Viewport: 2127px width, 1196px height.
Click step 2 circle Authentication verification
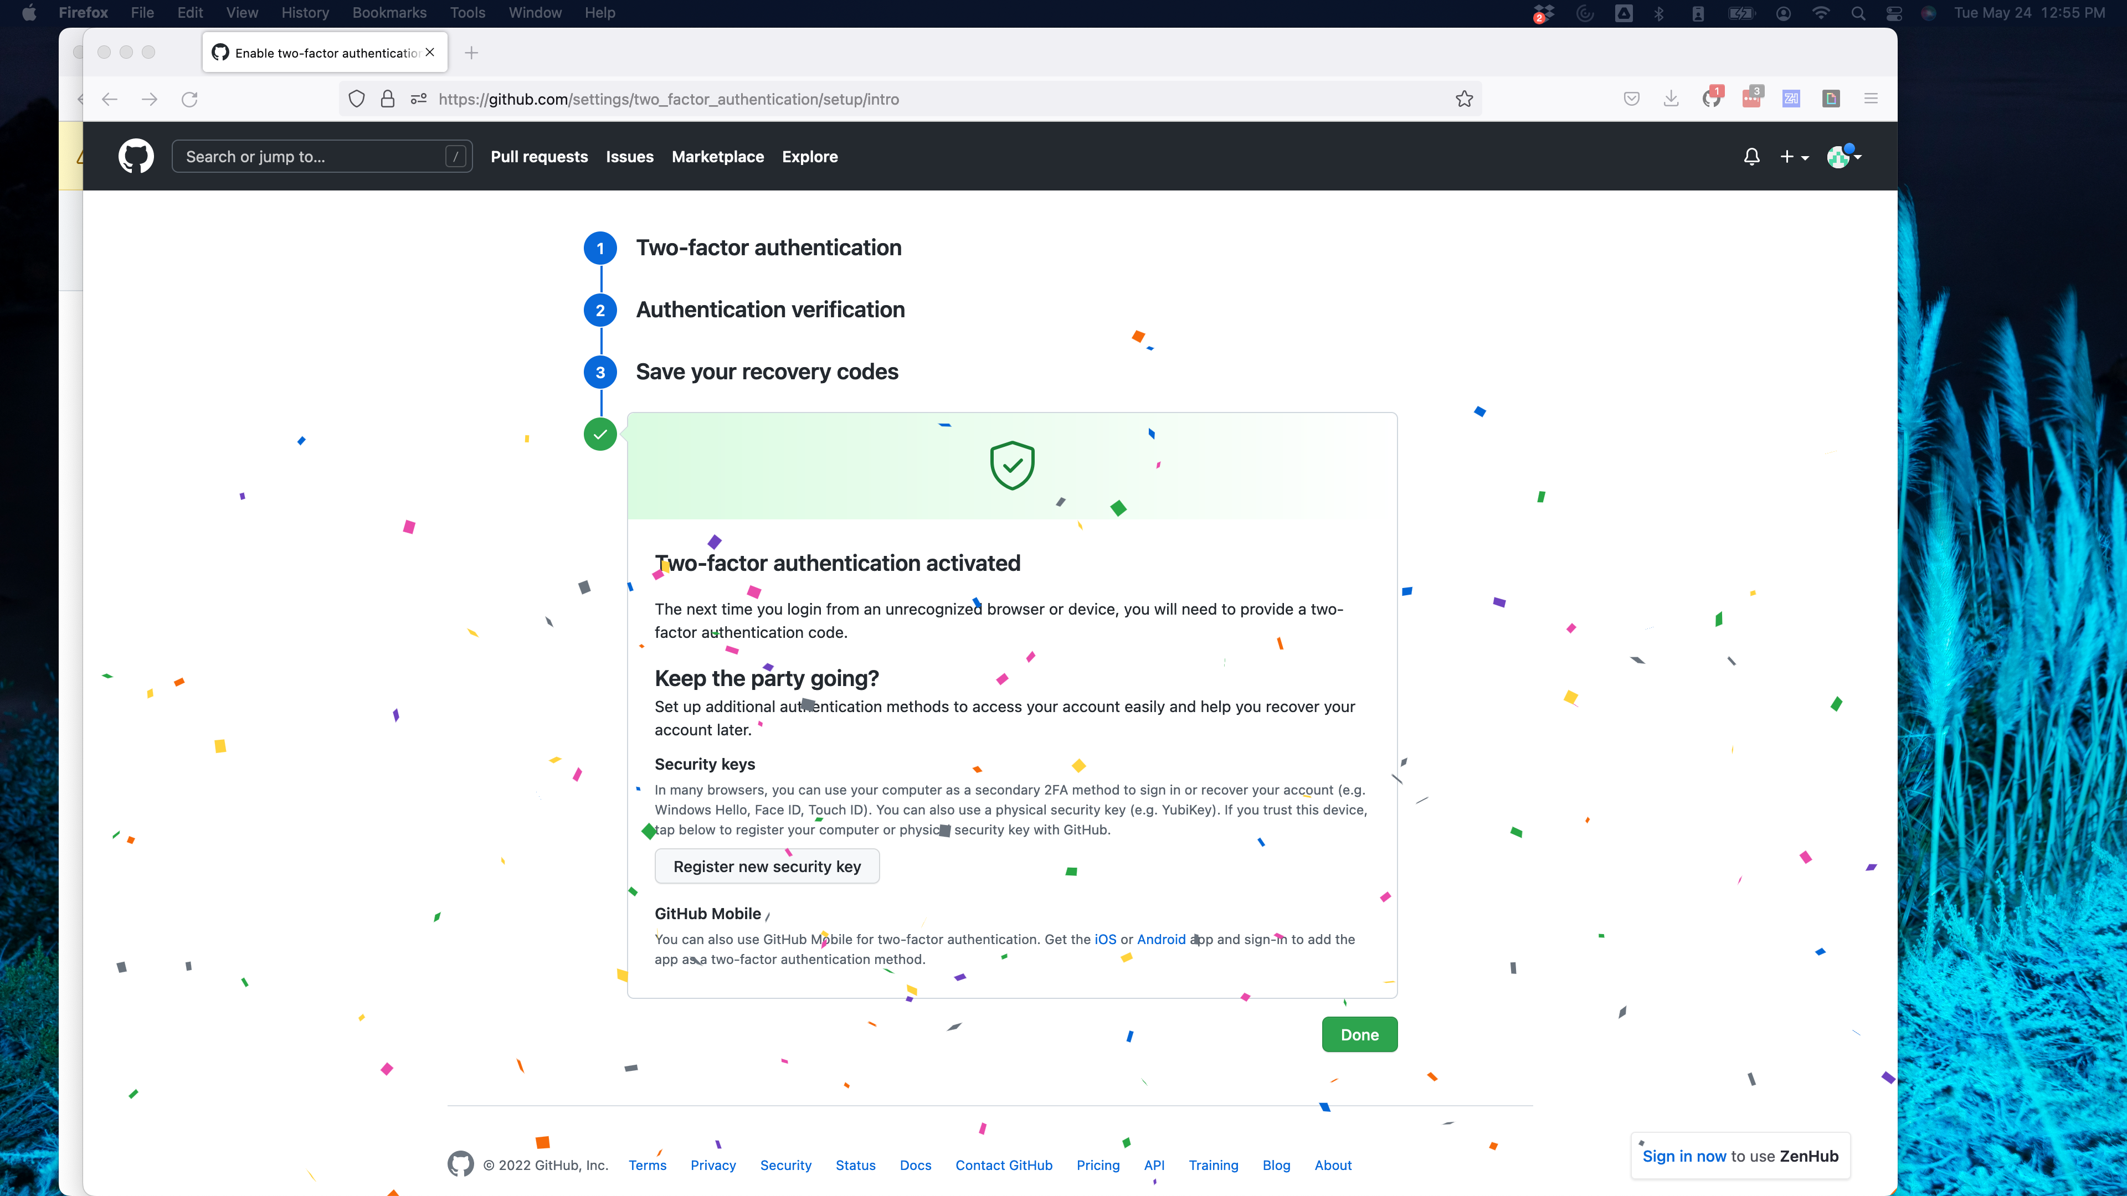pyautogui.click(x=600, y=310)
